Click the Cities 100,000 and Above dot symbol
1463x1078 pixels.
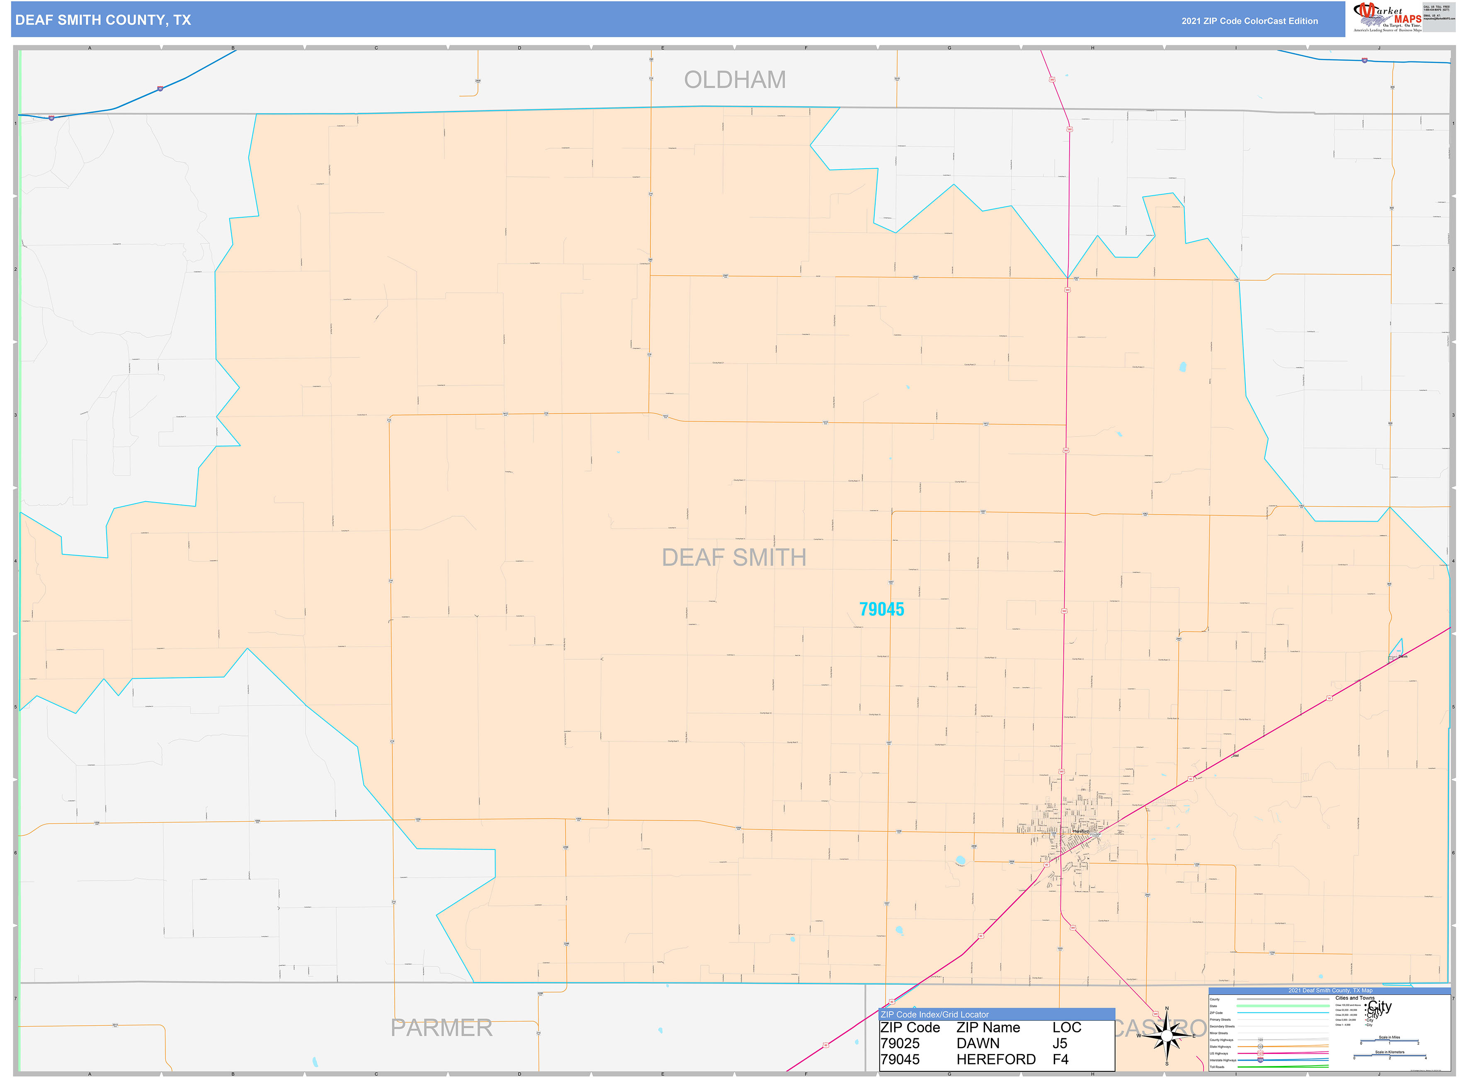pos(1366,1005)
